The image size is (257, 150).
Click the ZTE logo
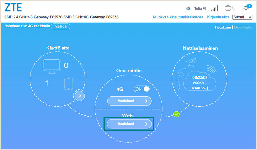(13, 8)
